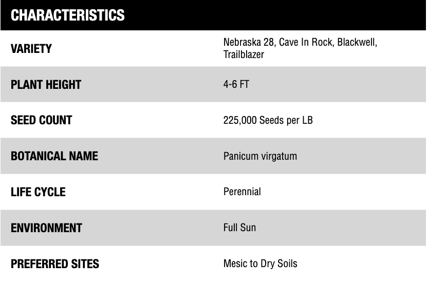Select the Cave In Rock variety name
Screen dimensions: 428x282
[305, 42]
